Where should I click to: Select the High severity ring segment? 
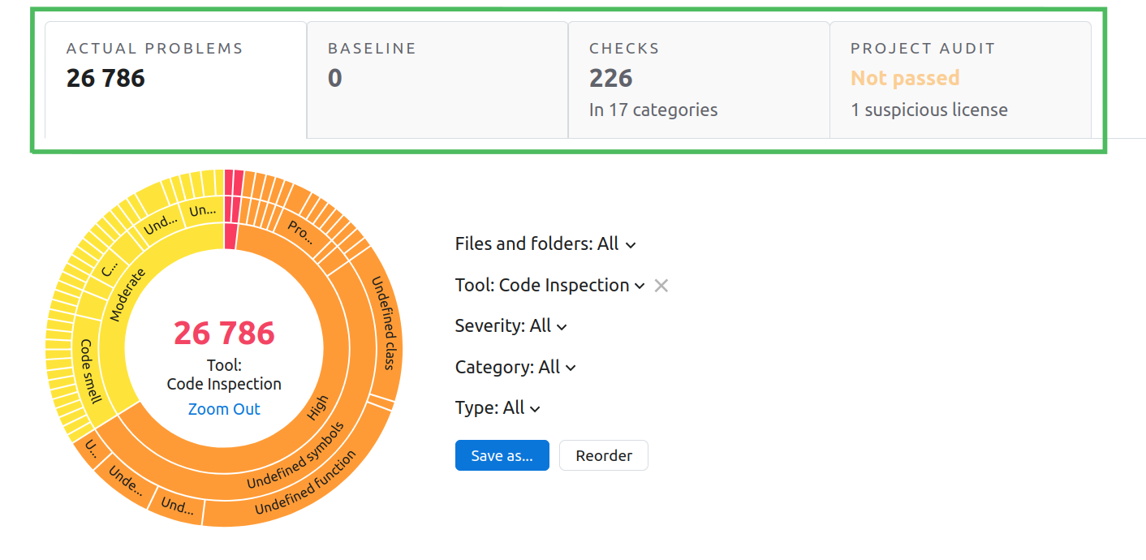coord(318,407)
